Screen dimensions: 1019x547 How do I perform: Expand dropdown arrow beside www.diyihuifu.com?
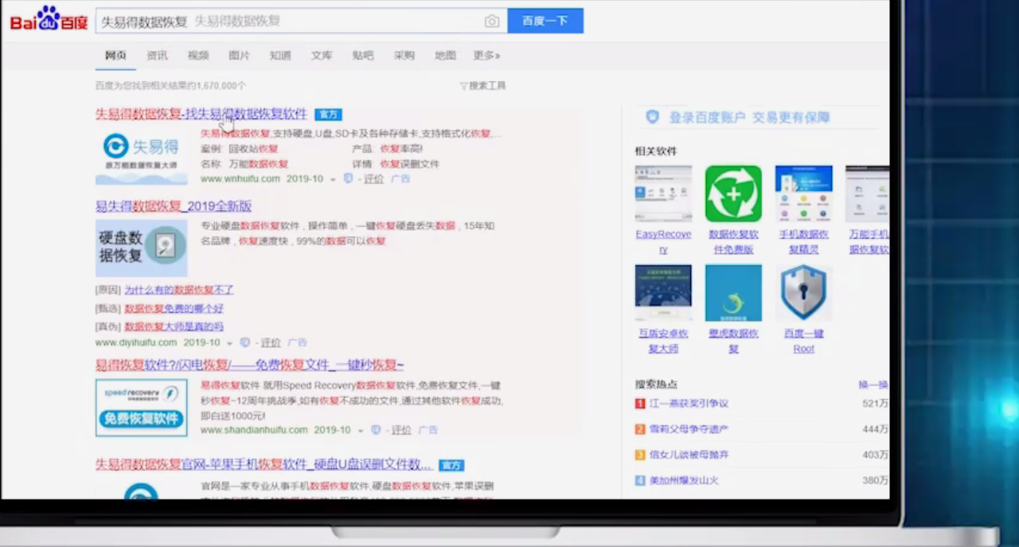pos(230,343)
